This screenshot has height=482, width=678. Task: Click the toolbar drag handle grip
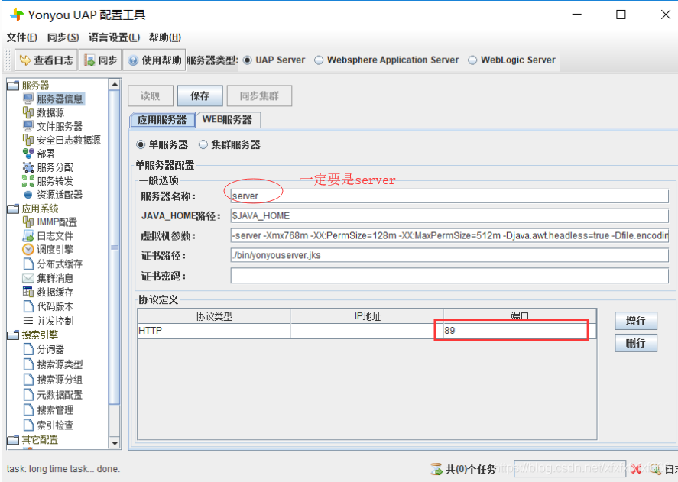pos(8,60)
